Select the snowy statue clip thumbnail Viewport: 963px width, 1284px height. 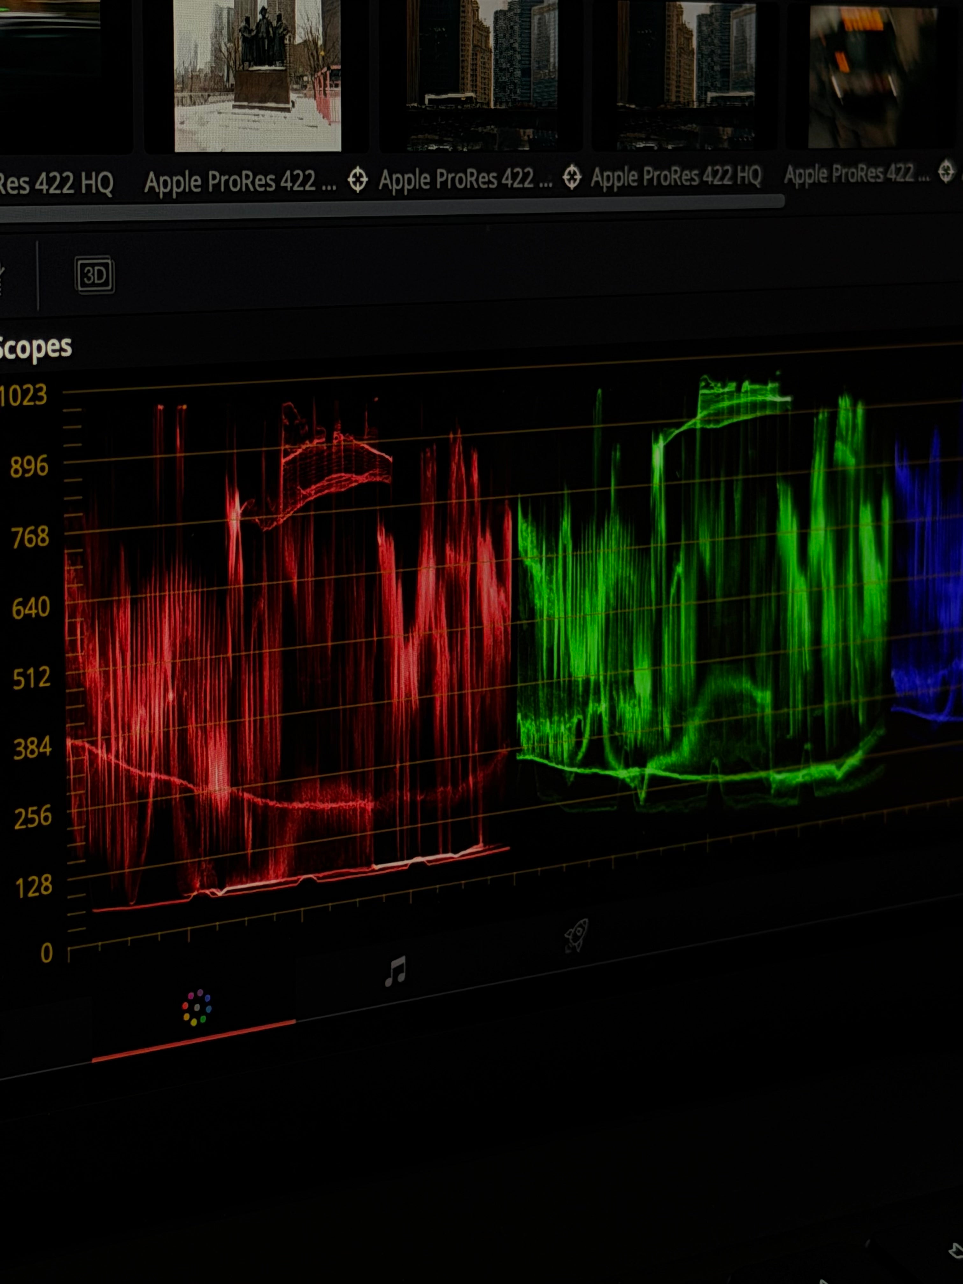258,75
